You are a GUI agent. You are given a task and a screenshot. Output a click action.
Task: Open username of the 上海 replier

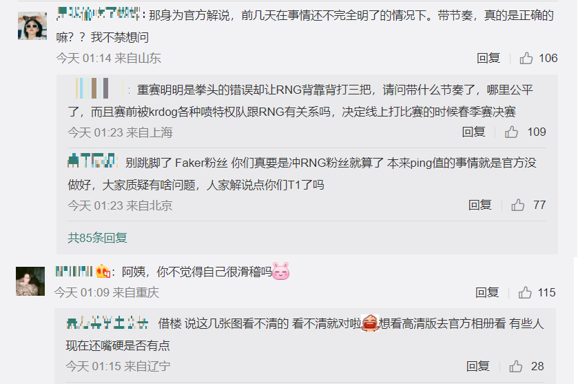point(98,88)
